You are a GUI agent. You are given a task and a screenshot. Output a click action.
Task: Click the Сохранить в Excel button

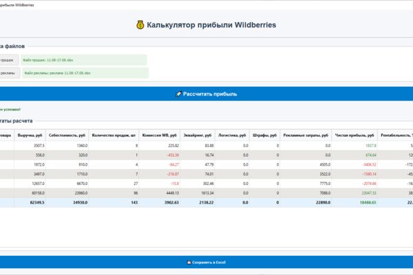click(x=206, y=262)
